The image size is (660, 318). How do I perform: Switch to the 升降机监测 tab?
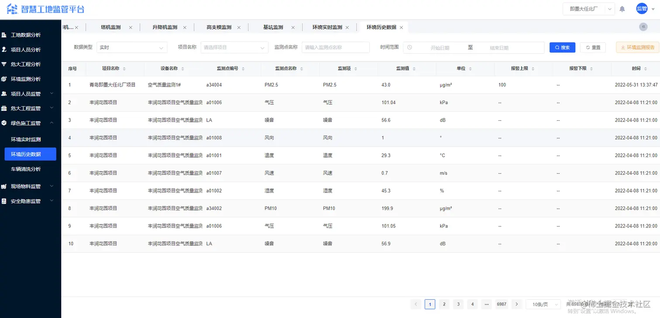click(x=165, y=27)
